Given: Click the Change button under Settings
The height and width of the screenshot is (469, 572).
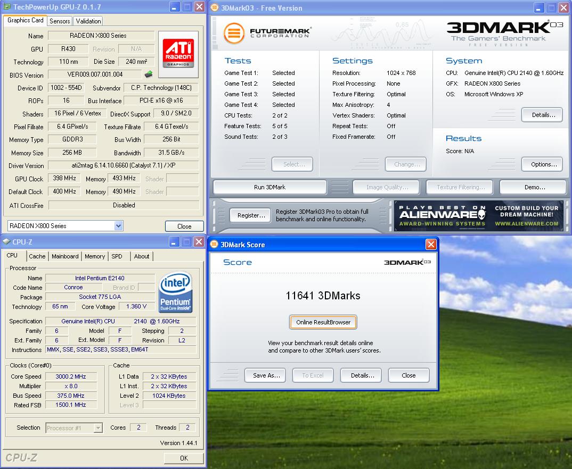Looking at the screenshot, I should tap(406, 164).
